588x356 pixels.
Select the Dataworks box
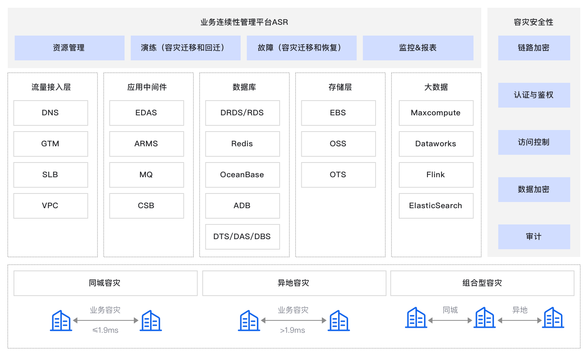(x=436, y=144)
